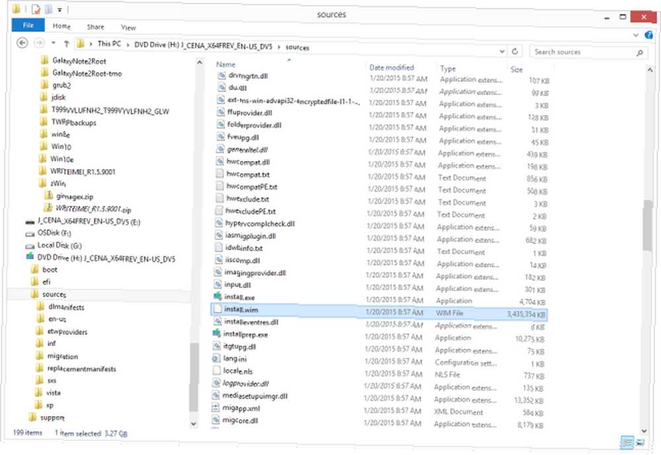The width and height of the screenshot is (661, 455).
Task: Open dlmanifests folder in tree
Action: click(x=66, y=307)
